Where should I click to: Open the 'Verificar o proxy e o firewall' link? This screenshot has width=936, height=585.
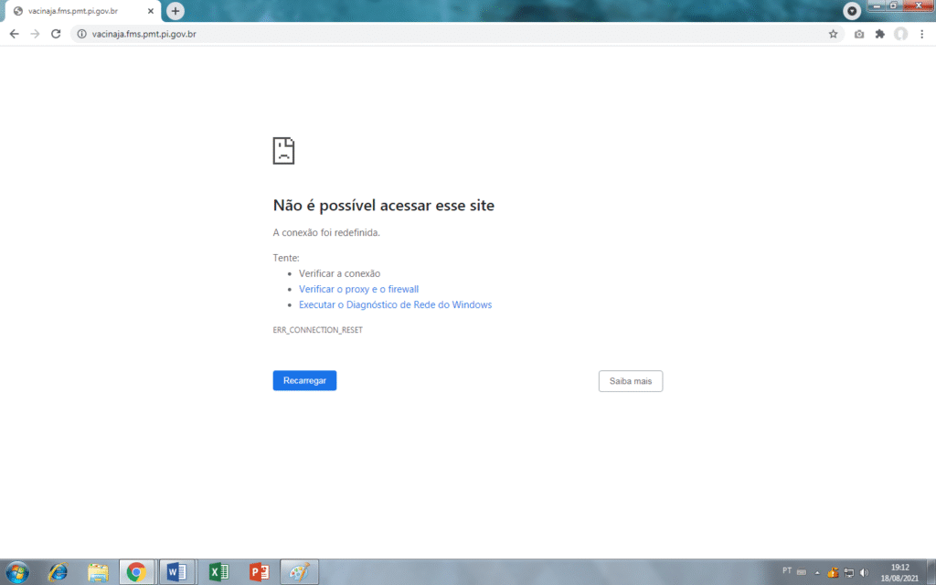[358, 289]
